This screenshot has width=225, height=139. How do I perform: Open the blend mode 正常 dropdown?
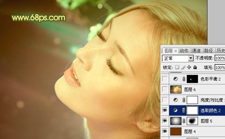[x=178, y=58]
